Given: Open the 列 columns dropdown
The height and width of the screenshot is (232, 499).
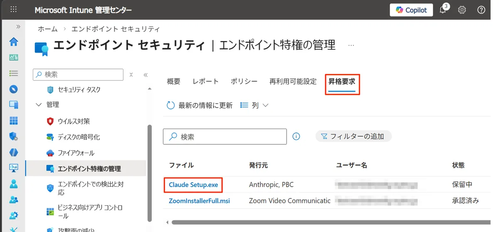Looking at the screenshot, I should click(254, 105).
